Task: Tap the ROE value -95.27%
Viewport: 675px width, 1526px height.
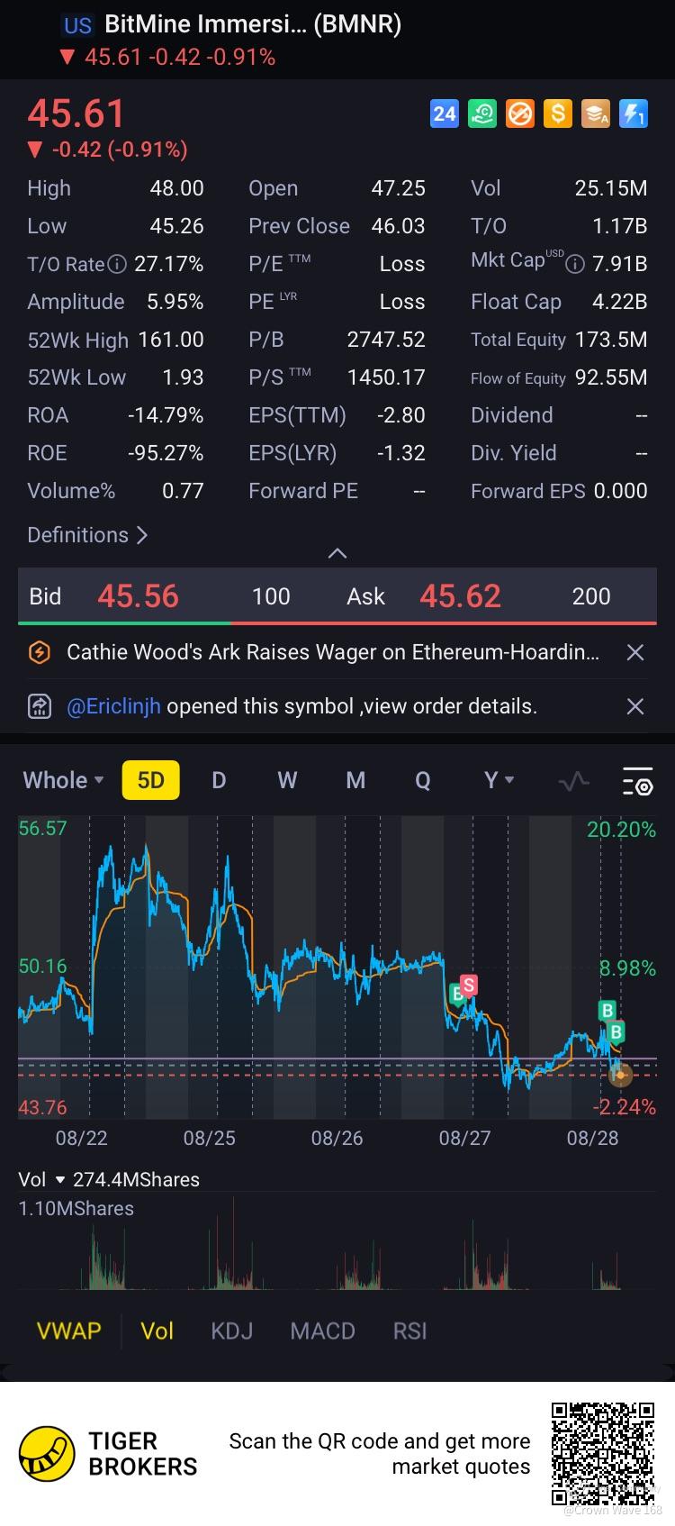Action: (x=166, y=453)
